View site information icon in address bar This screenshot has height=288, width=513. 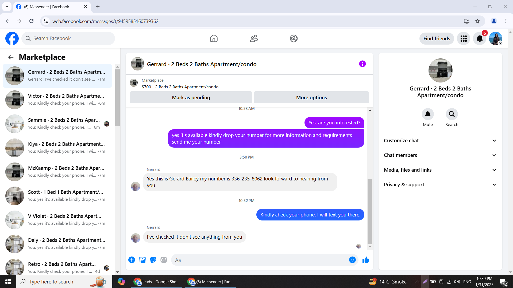click(46, 21)
